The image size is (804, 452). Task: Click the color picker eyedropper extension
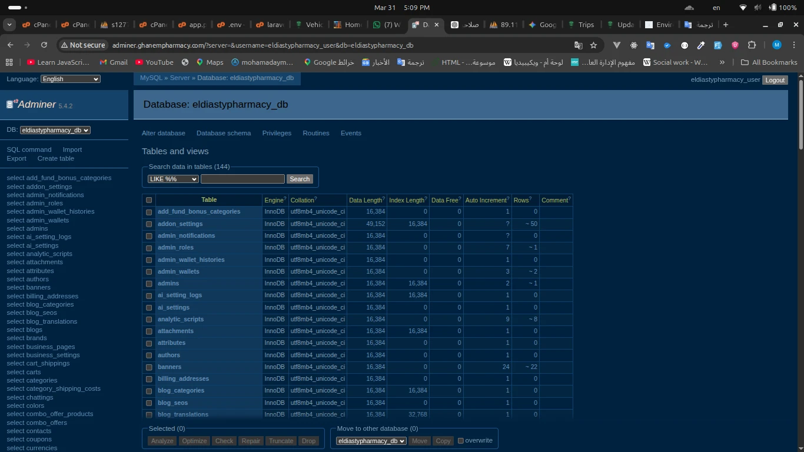click(701, 45)
